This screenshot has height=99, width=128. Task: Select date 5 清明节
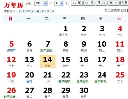point(11,46)
